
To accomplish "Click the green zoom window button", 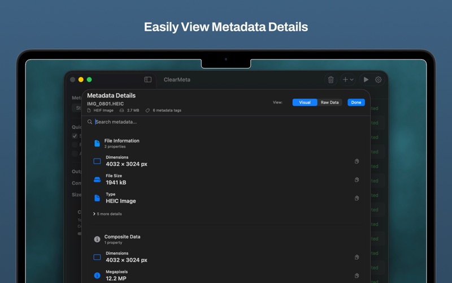I will click(x=89, y=79).
